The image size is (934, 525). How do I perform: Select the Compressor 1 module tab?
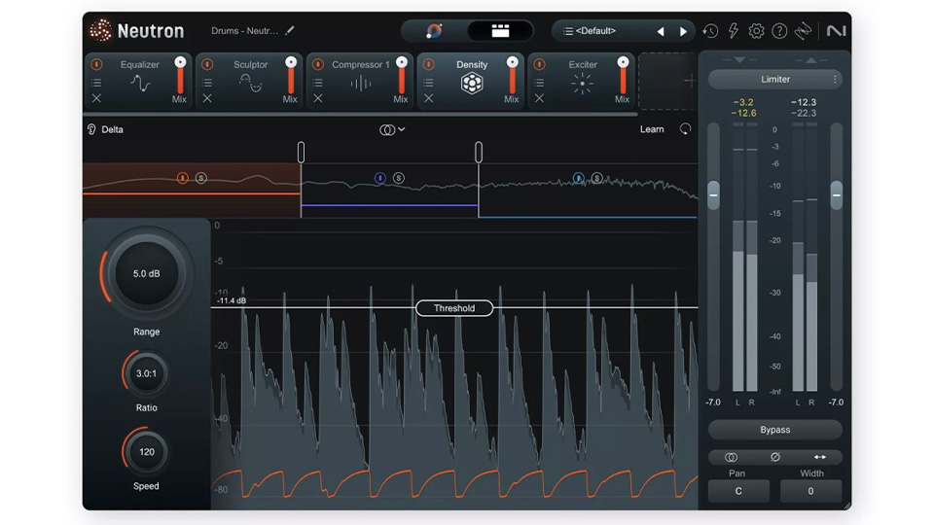pos(361,78)
